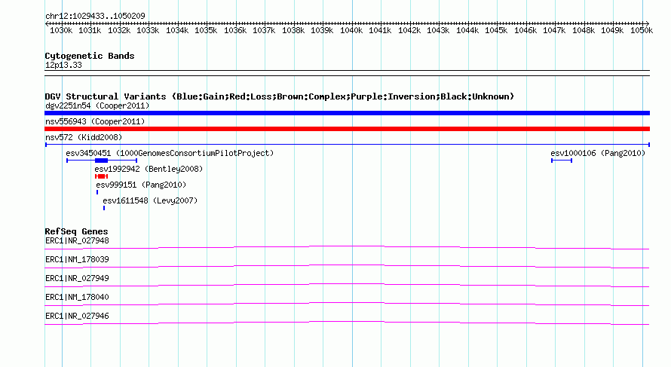Click the ERC1|NR_027948 gene label
The image size is (671, 367).
point(77,241)
